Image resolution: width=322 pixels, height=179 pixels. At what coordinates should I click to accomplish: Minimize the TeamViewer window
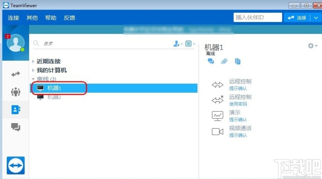[294, 6]
